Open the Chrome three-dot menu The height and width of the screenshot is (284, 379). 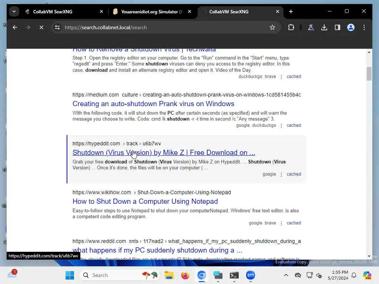pyautogui.click(x=364, y=27)
